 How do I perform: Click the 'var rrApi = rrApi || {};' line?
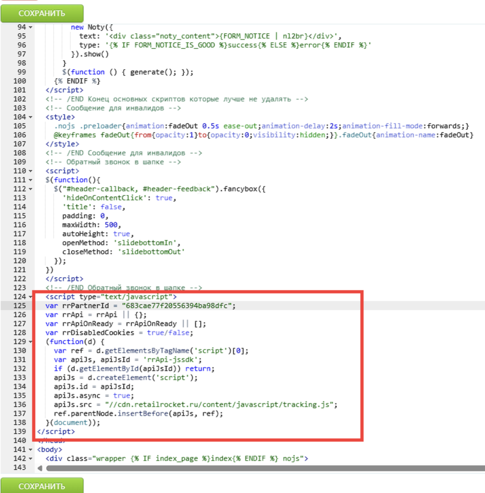[x=96, y=315]
